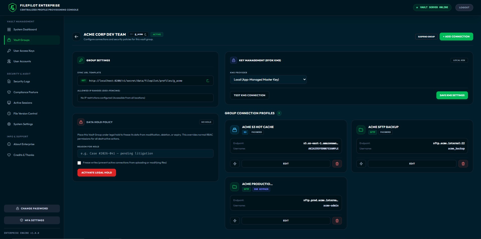Click Activate Legal Hold button

click(x=97, y=173)
